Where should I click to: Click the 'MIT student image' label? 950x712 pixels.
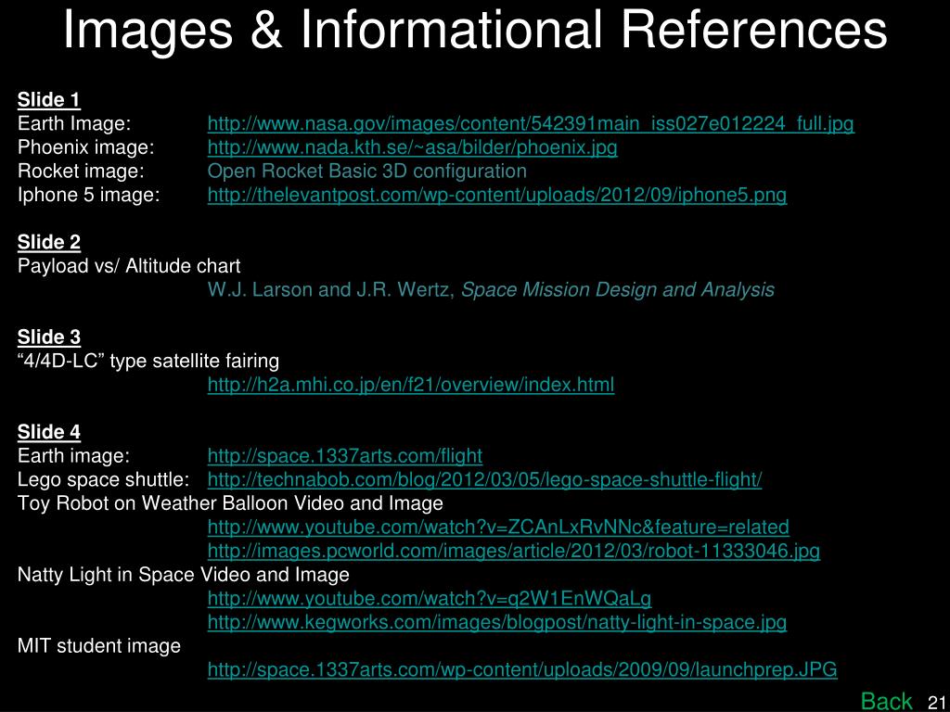[x=99, y=646]
